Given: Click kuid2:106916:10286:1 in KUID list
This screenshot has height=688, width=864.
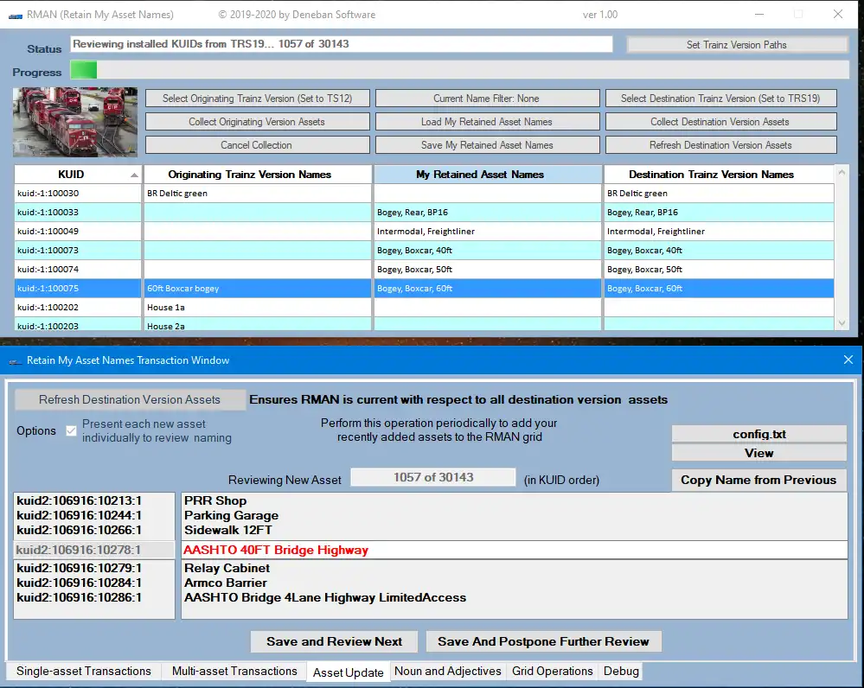Looking at the screenshot, I should pos(79,597).
